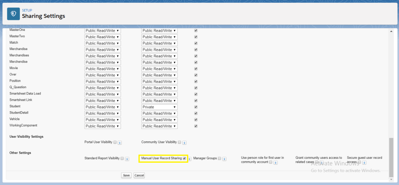Tick the Portal User Visibility checkbox

[x=115, y=142]
